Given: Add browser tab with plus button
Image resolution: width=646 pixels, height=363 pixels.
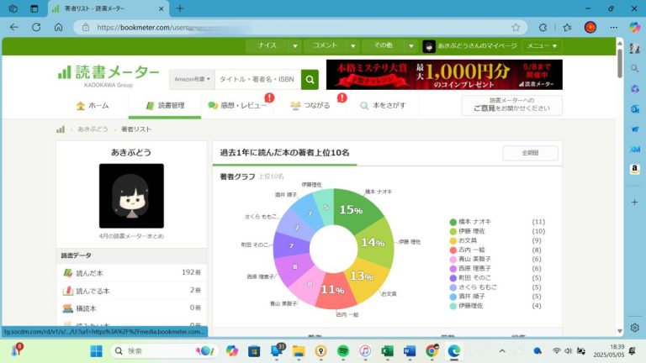Looking at the screenshot, I should 180,8.
